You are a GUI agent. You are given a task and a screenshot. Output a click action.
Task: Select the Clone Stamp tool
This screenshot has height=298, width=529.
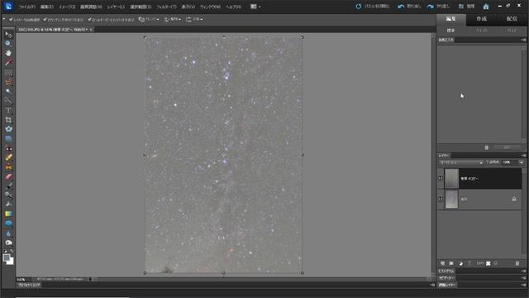[x=8, y=167]
